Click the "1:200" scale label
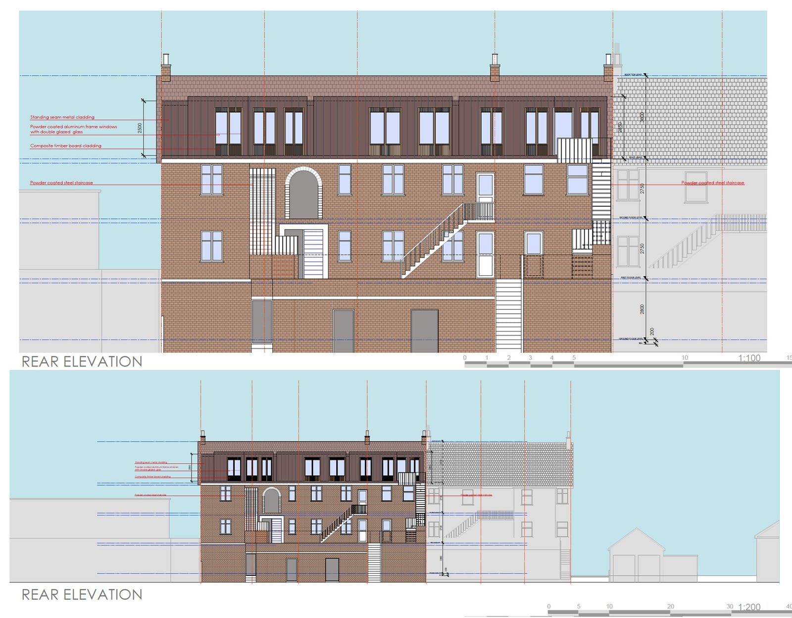The height and width of the screenshot is (618, 792). click(749, 607)
